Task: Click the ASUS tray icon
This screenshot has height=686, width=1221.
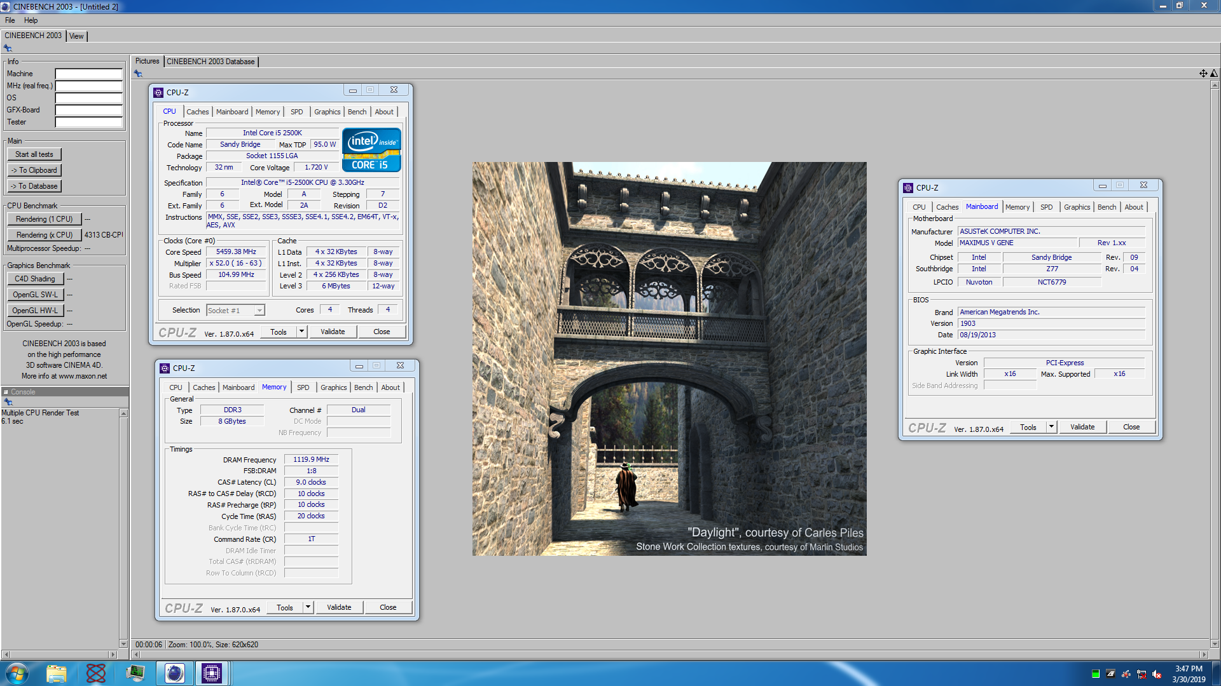Action: click(1110, 674)
